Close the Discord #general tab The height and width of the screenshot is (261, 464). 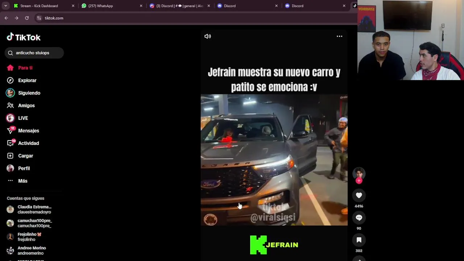click(209, 6)
